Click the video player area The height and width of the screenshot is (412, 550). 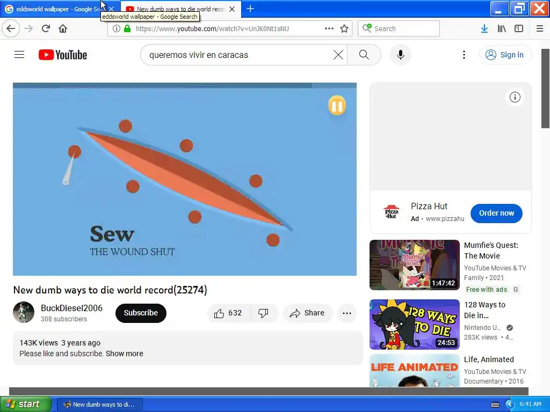click(x=185, y=179)
